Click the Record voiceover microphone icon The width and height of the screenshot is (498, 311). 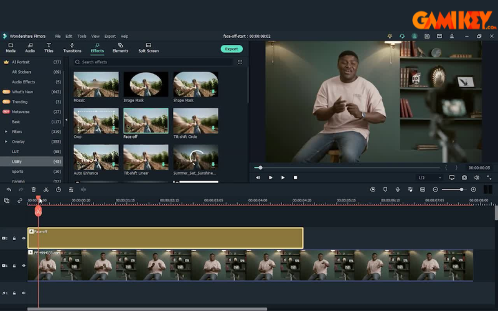pos(398,190)
